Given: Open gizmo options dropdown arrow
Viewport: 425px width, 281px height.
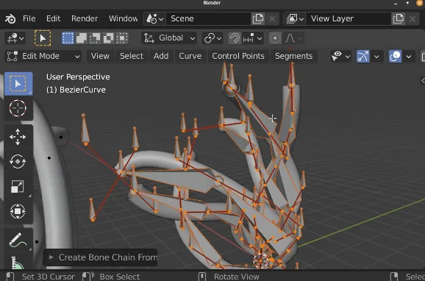Looking at the screenshot, I should click(x=376, y=57).
